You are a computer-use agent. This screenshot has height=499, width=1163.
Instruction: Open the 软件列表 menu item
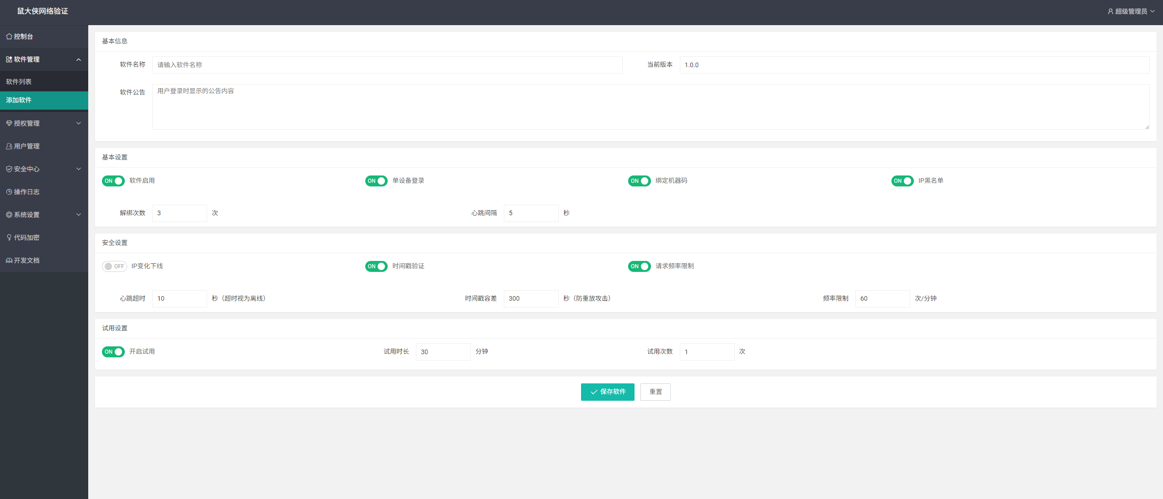19,82
